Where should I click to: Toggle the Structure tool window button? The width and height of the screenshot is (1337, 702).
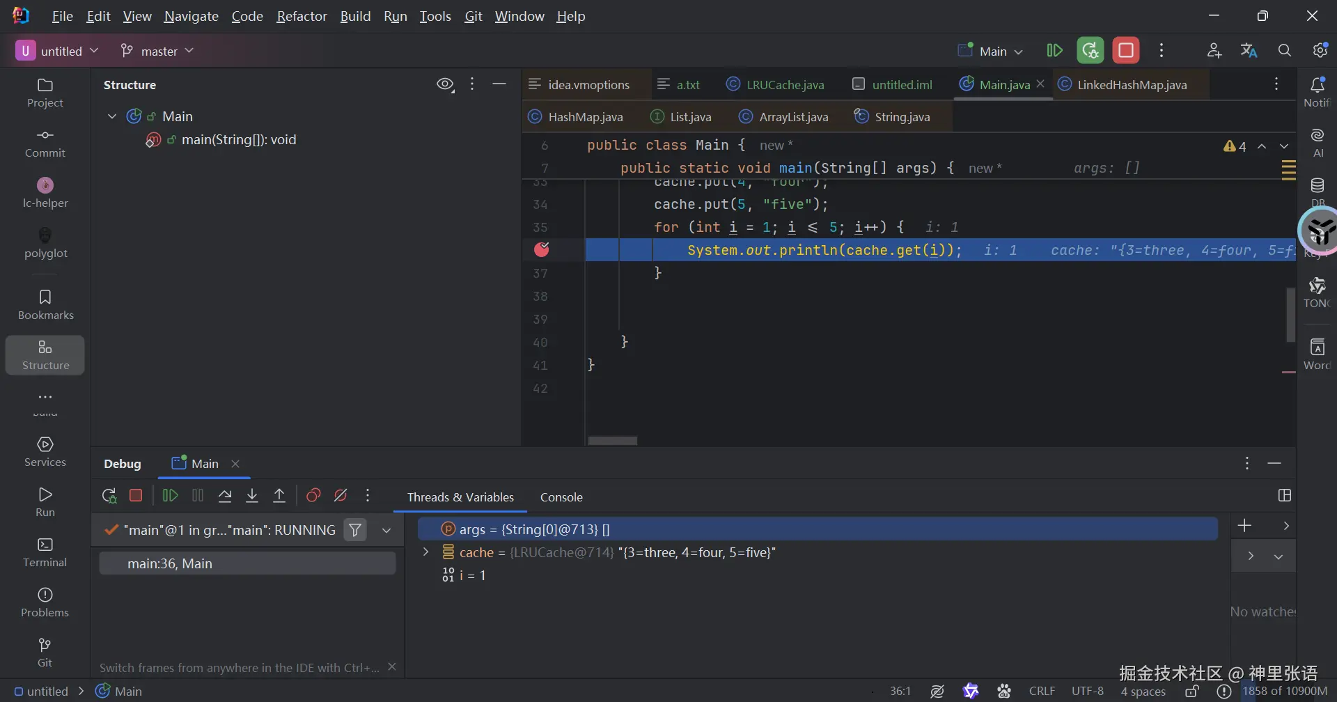(x=45, y=355)
